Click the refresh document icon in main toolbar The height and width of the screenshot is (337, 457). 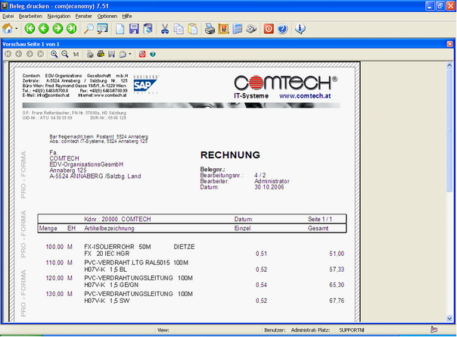[x=148, y=29]
